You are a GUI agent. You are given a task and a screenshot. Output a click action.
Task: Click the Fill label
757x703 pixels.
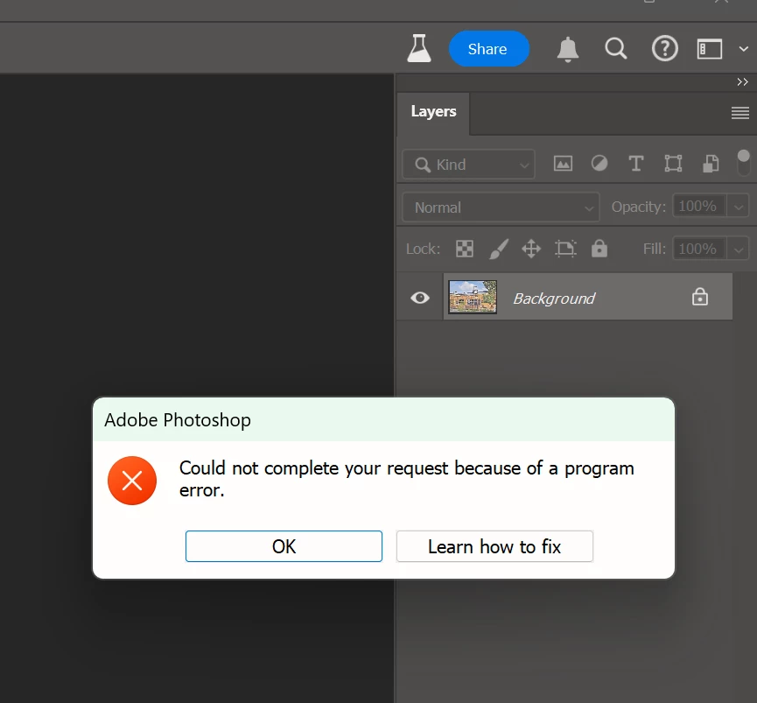[x=654, y=249]
